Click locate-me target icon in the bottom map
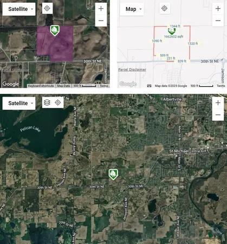The width and height of the screenshot is (227, 244). coord(57,102)
